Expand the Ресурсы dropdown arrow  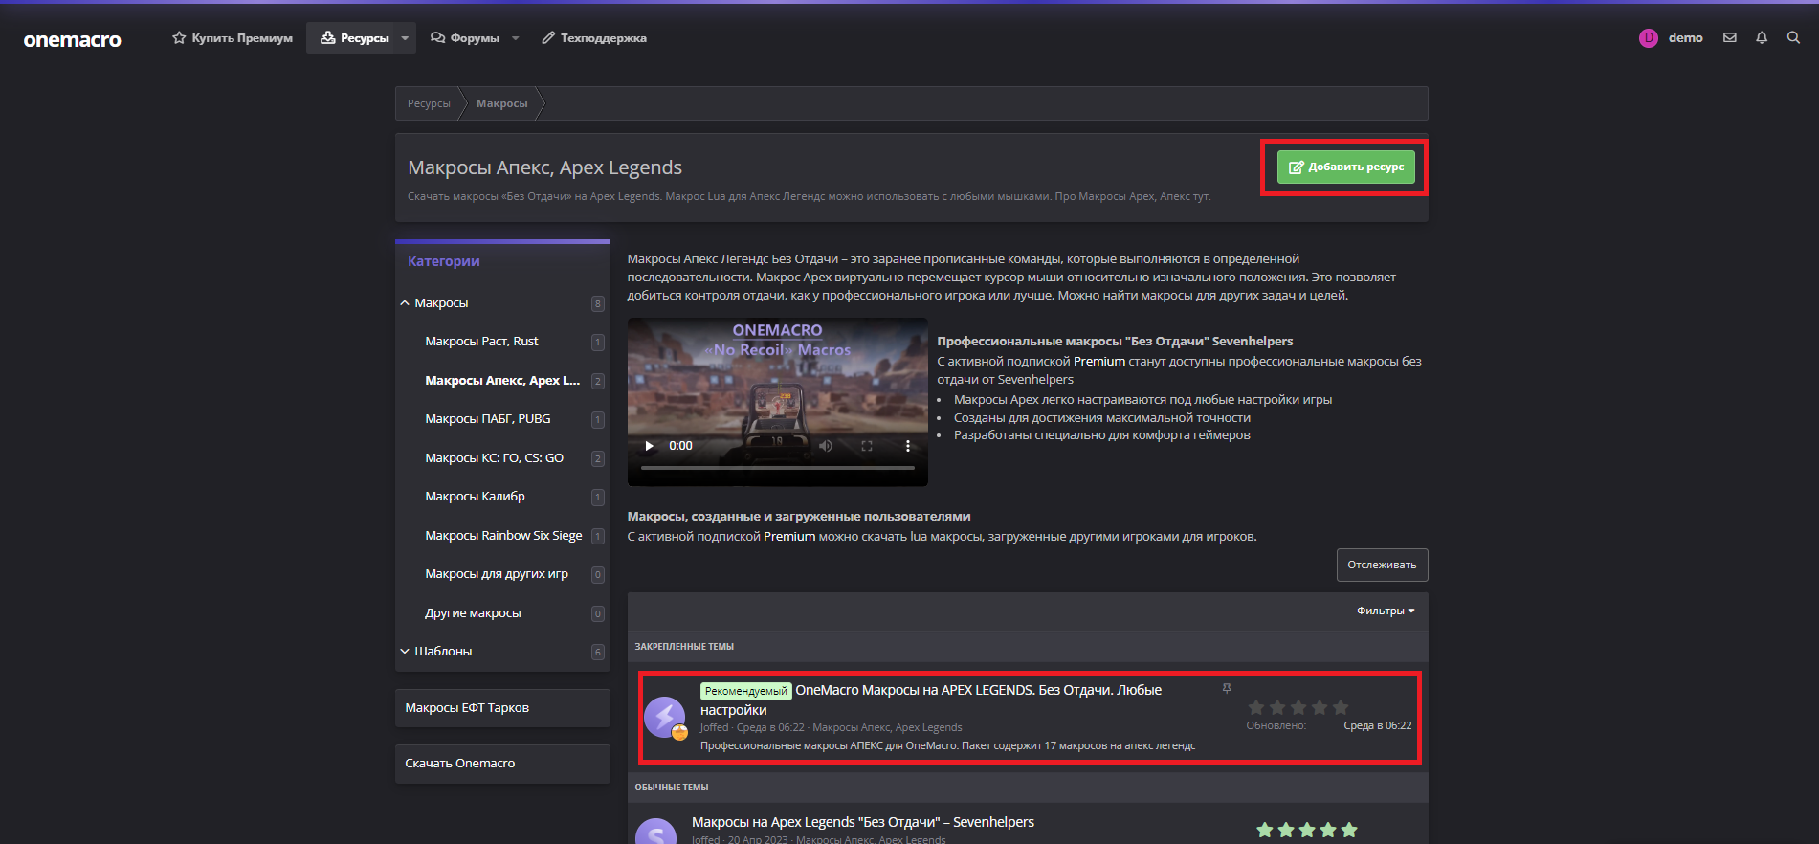405,38
